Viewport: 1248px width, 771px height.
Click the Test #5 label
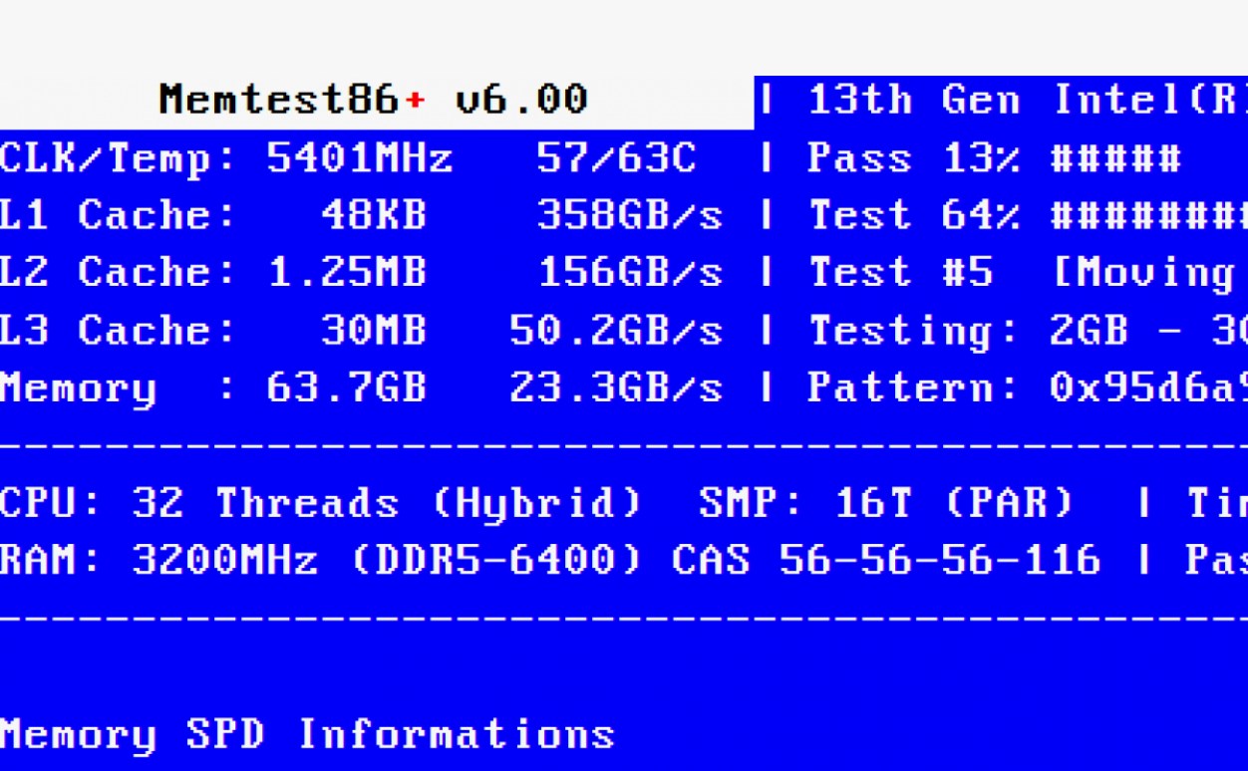point(900,272)
